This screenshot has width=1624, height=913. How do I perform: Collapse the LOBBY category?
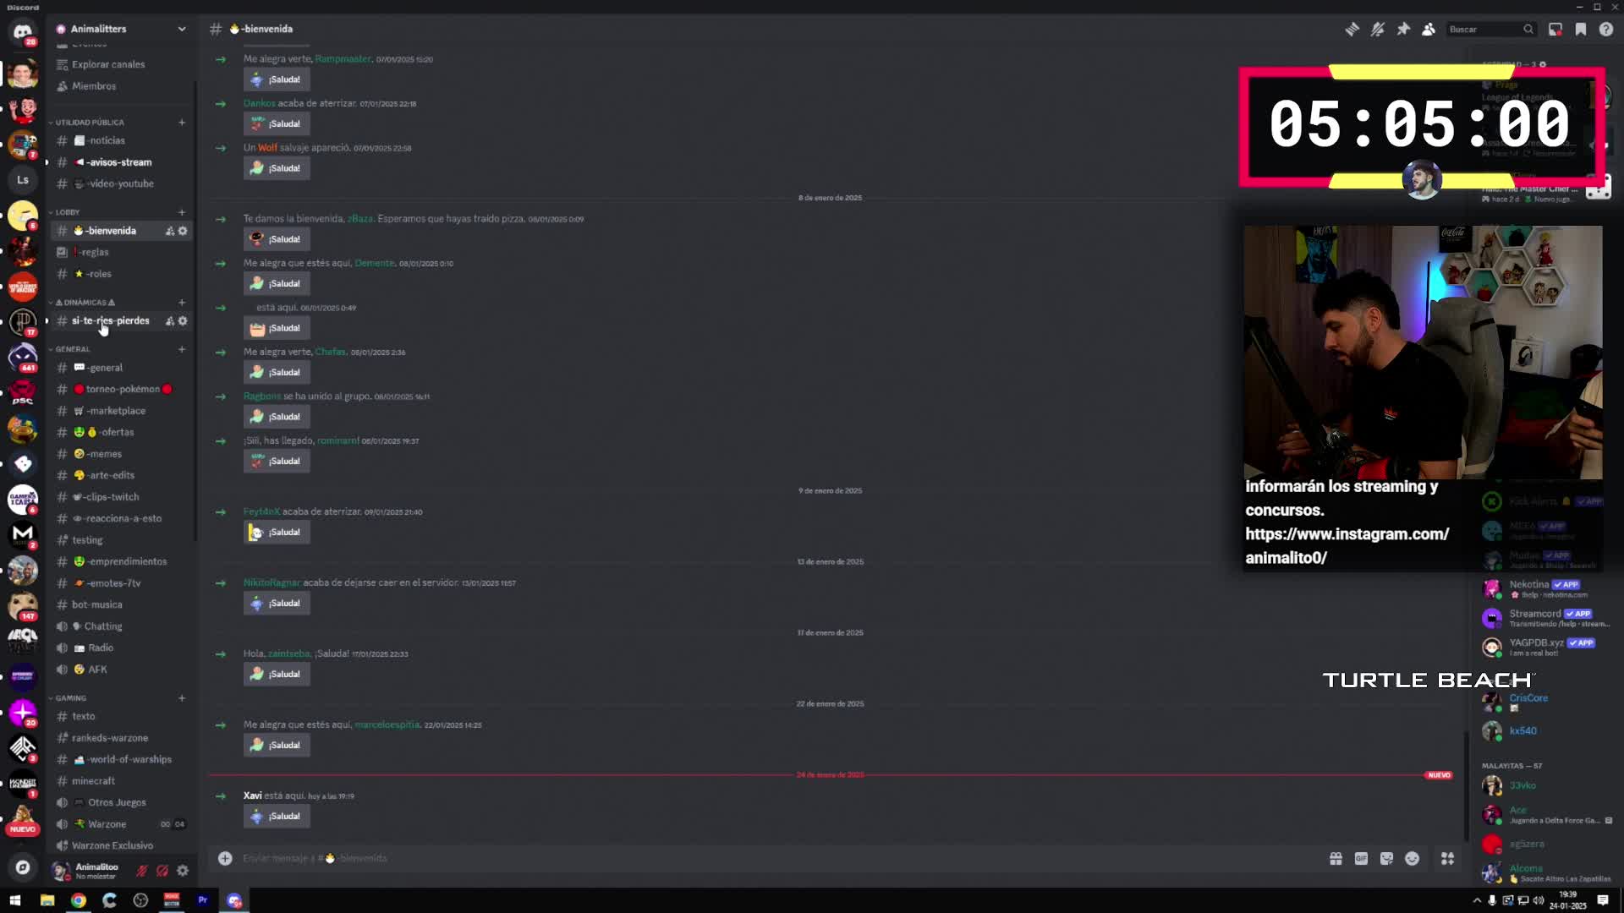(x=66, y=211)
